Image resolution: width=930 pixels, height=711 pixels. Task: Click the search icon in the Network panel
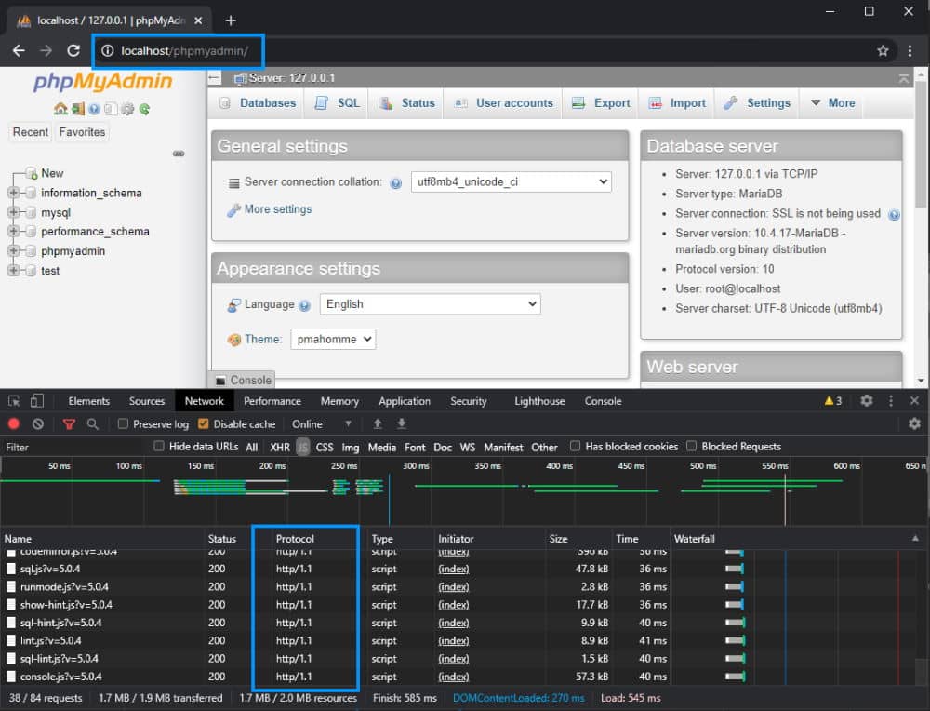93,424
